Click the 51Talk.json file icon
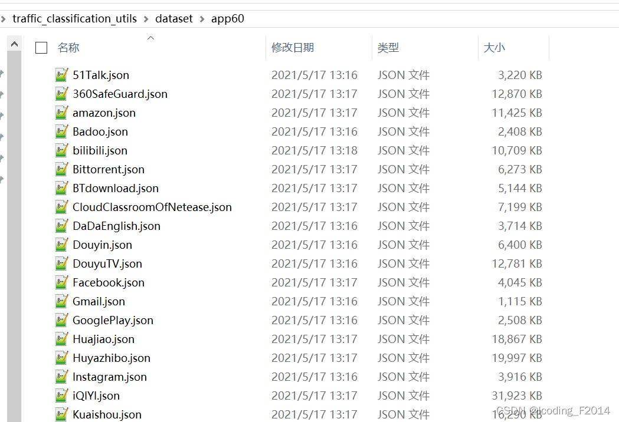Screen dimensions: 619x422 pos(61,74)
